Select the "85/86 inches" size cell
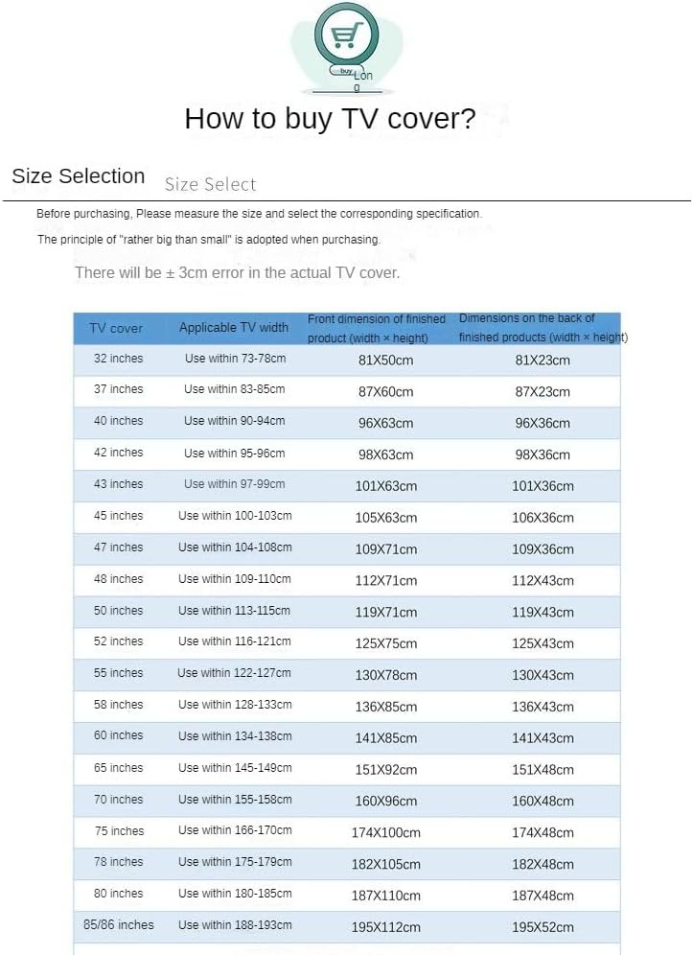693x955 pixels. pyautogui.click(x=118, y=925)
